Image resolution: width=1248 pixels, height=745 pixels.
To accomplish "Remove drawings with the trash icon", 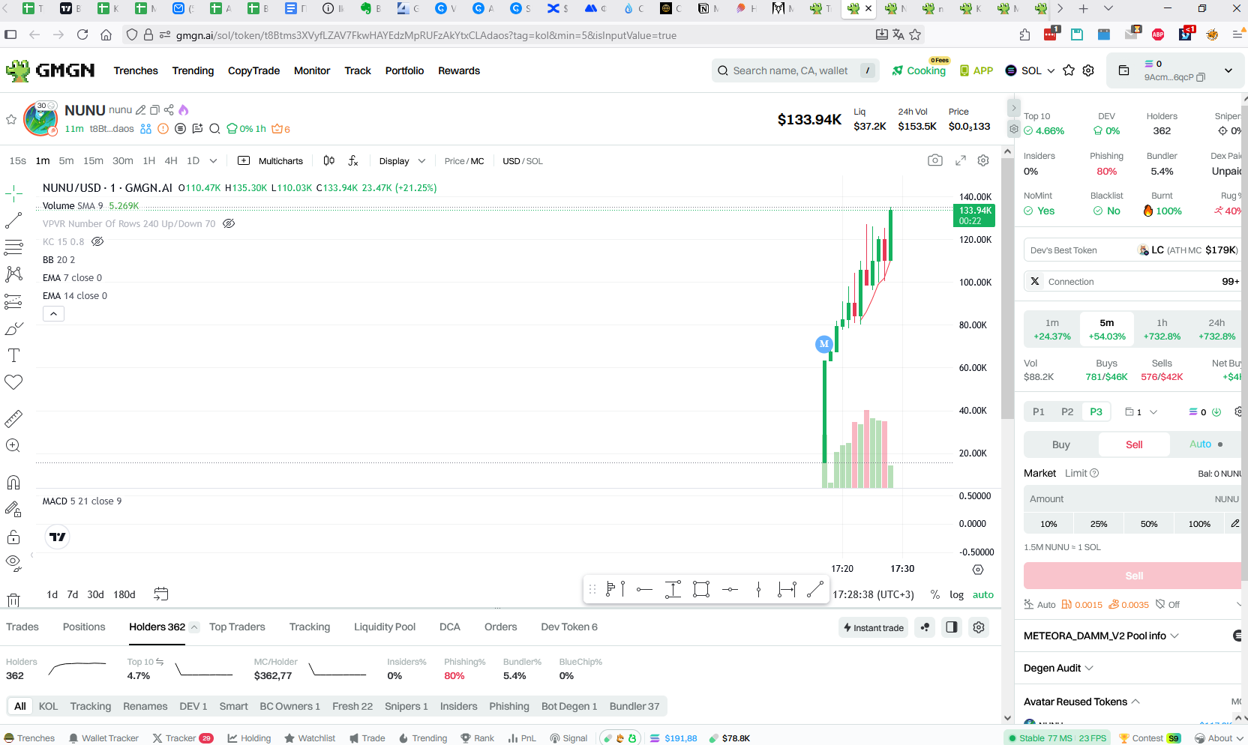I will click(x=13, y=600).
